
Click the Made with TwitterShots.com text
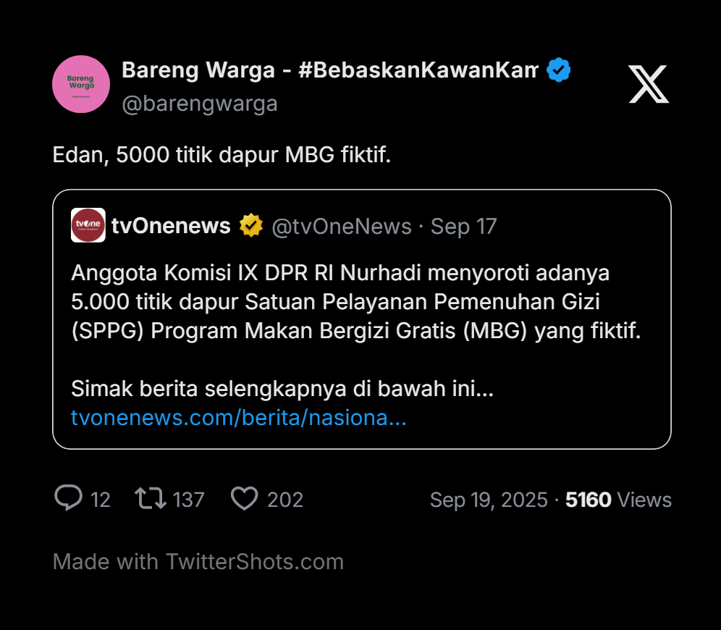pyautogui.click(x=198, y=561)
